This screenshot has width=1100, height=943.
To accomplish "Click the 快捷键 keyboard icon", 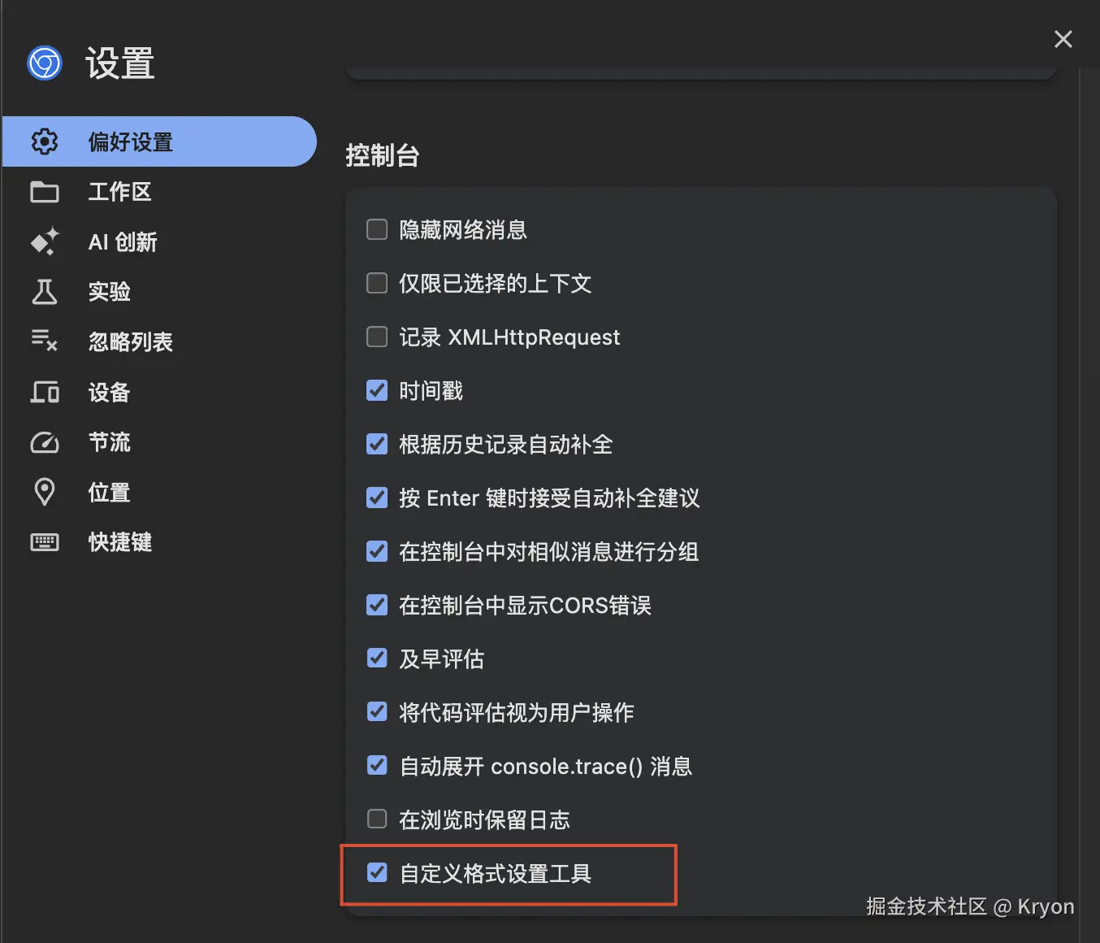I will point(45,542).
